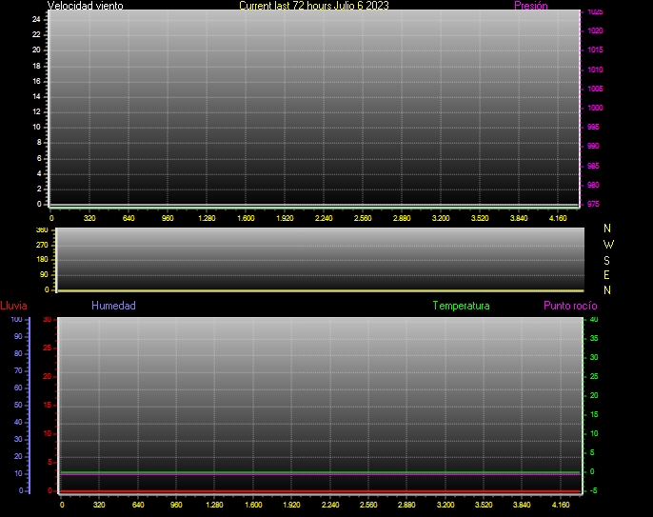Click the "18" wind speed axis value
Screen dimensions: 653x517
(36, 66)
